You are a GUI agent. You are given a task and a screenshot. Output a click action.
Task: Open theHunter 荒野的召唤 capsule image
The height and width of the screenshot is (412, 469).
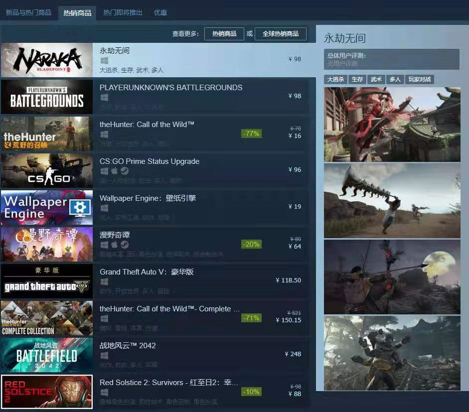click(47, 134)
